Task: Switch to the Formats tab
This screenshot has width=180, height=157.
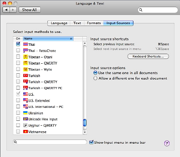Action: coord(94,23)
